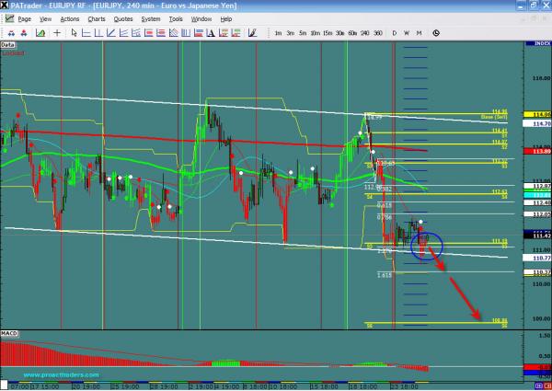This screenshot has height=391, width=552.
Task: Click the Data label on chart
Action: (x=8, y=43)
